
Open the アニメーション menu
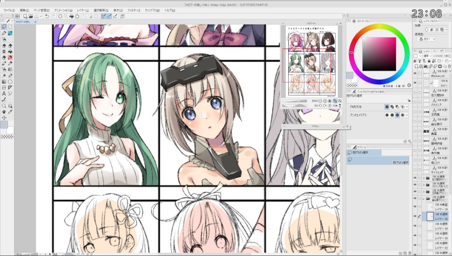pyautogui.click(x=63, y=10)
